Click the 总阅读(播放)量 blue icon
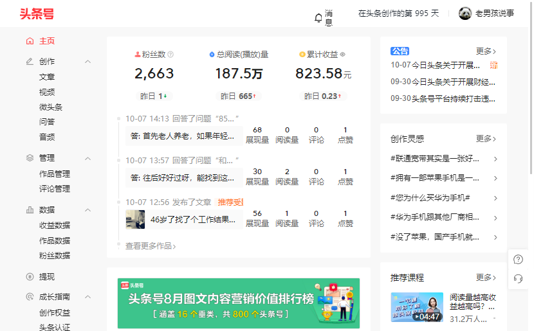 (x=212, y=55)
